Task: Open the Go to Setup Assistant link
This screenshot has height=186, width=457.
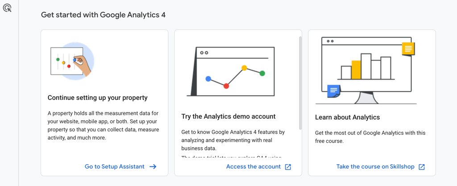Action: [115, 167]
